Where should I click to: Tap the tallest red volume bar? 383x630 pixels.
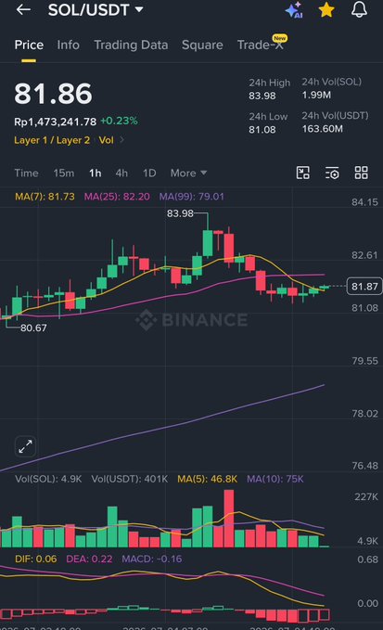229,519
